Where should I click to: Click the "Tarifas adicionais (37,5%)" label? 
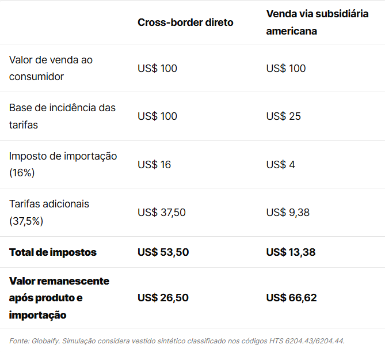(49, 213)
